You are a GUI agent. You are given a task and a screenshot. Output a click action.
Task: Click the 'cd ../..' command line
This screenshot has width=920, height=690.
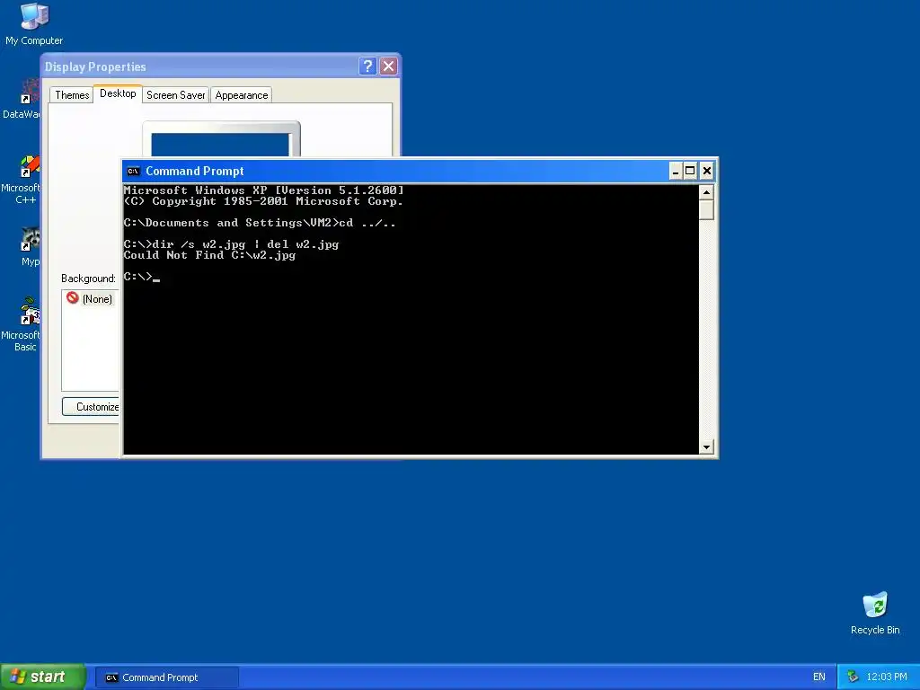click(260, 223)
